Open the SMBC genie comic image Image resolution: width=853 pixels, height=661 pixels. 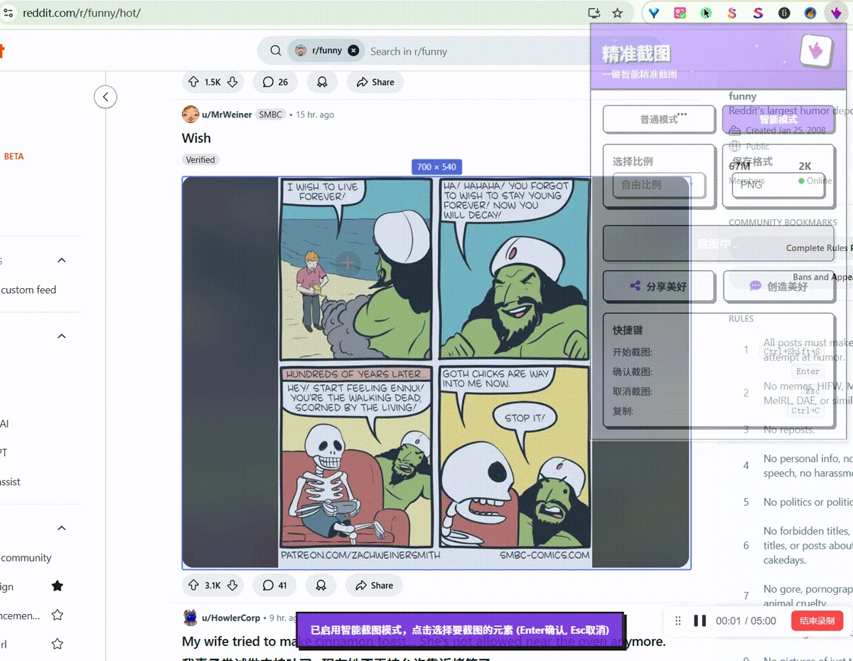(x=436, y=372)
